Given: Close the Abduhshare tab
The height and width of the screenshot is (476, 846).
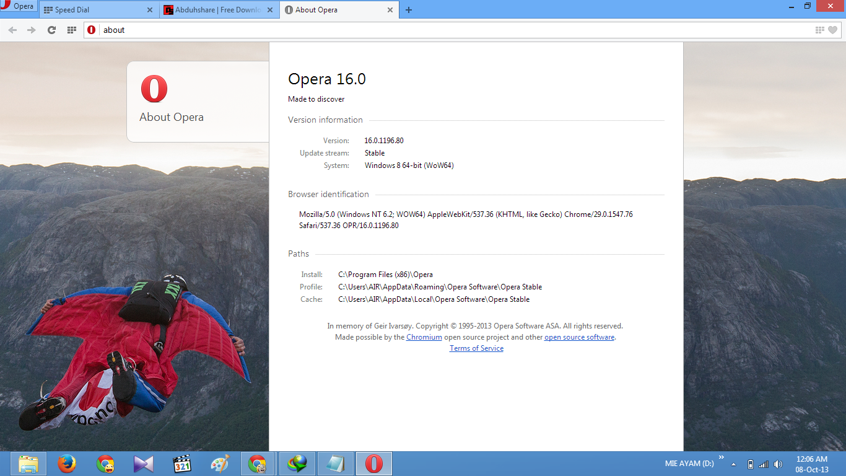Looking at the screenshot, I should (269, 10).
